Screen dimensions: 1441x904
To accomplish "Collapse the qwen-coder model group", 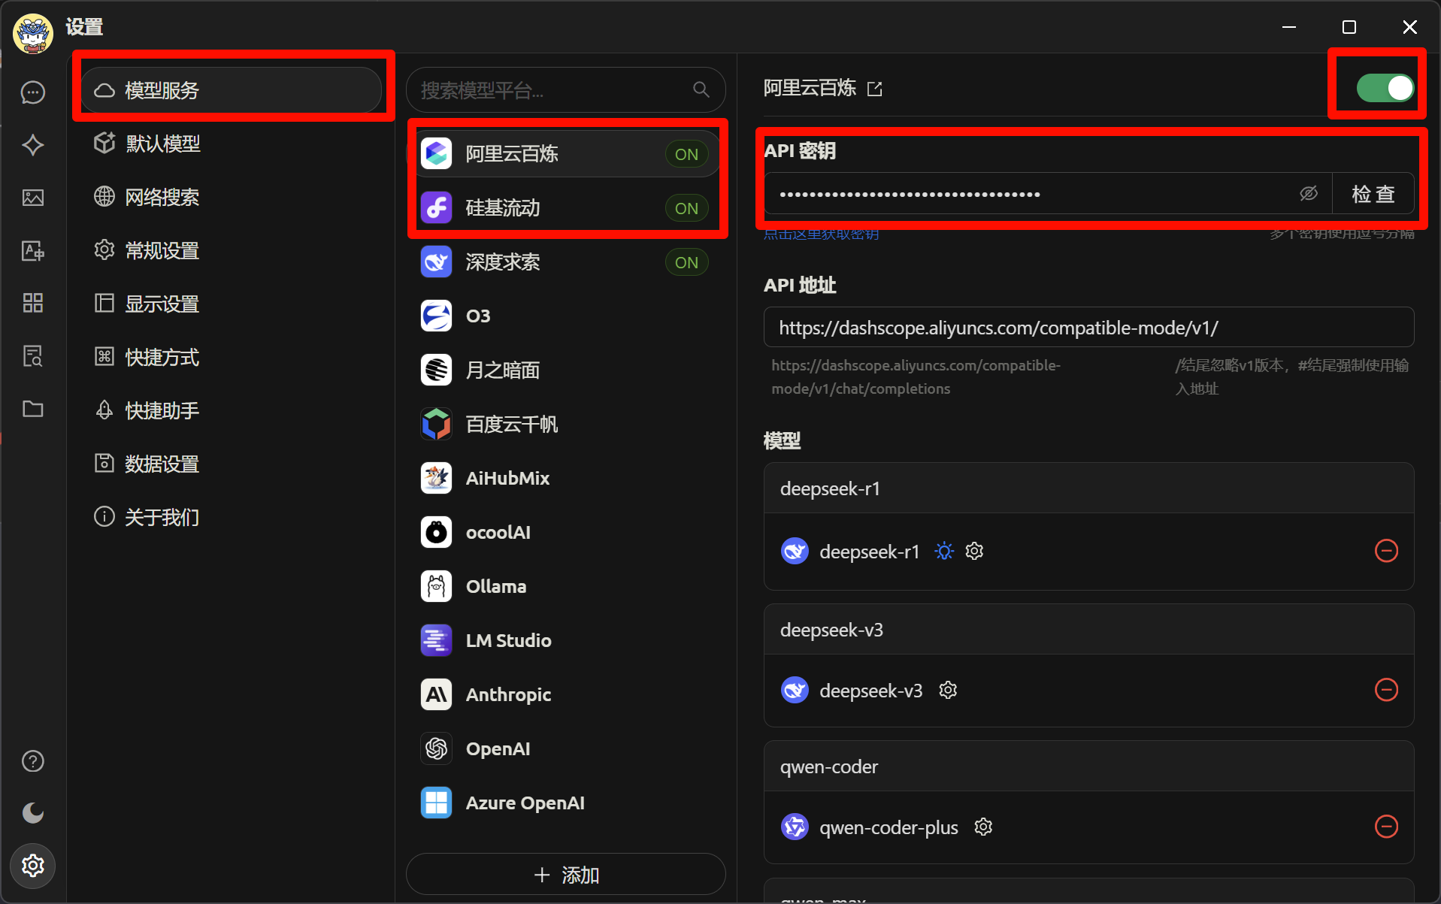I will tap(1088, 766).
